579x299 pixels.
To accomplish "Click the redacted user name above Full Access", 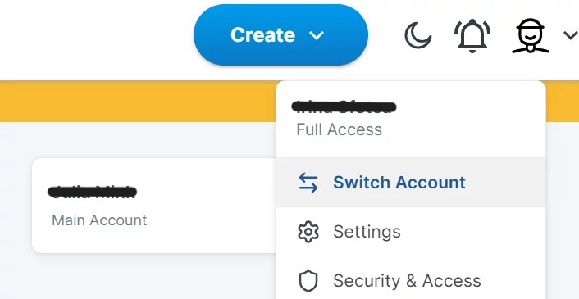I will coord(344,107).
